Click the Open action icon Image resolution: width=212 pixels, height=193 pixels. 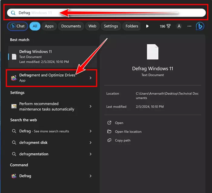pos(109,123)
